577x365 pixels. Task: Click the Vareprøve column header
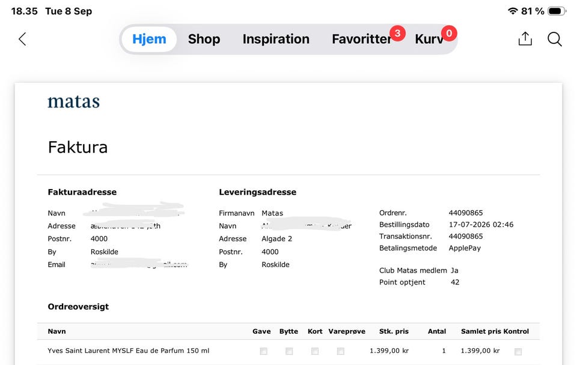[347, 331]
